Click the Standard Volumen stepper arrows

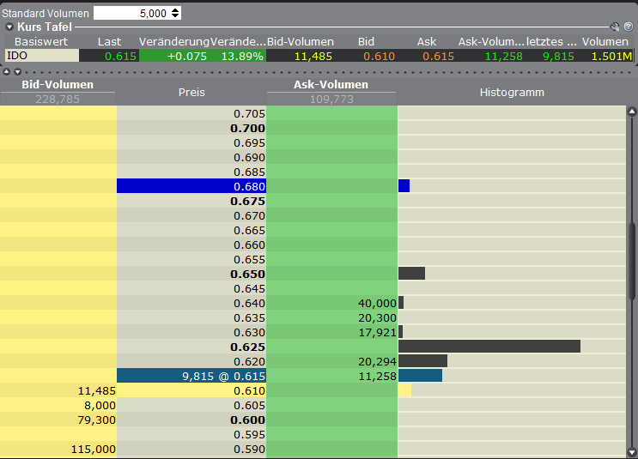click(175, 13)
